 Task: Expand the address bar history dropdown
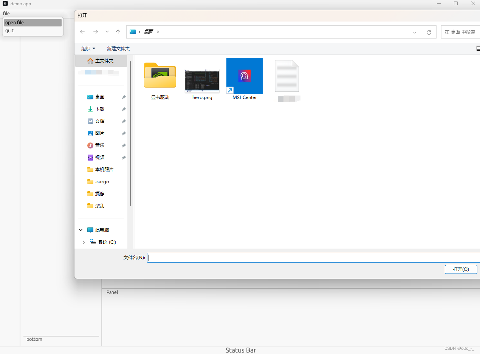click(x=414, y=32)
